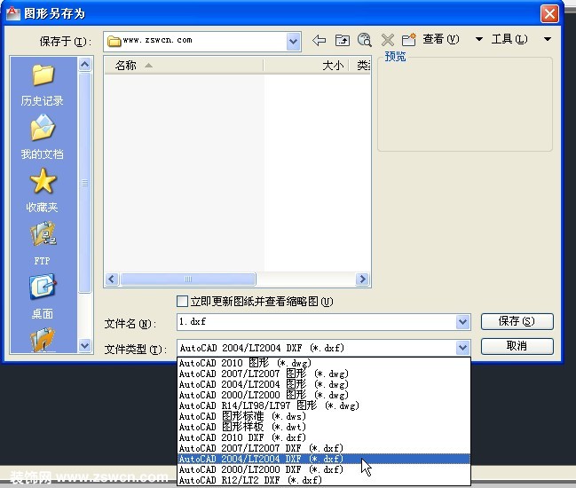Sort files by 名称 column header
The height and width of the screenshot is (488, 576).
[x=184, y=66]
